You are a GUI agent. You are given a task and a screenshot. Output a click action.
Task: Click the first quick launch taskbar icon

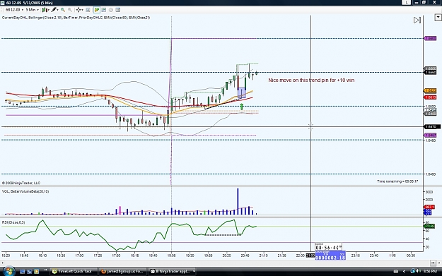click(22, 272)
